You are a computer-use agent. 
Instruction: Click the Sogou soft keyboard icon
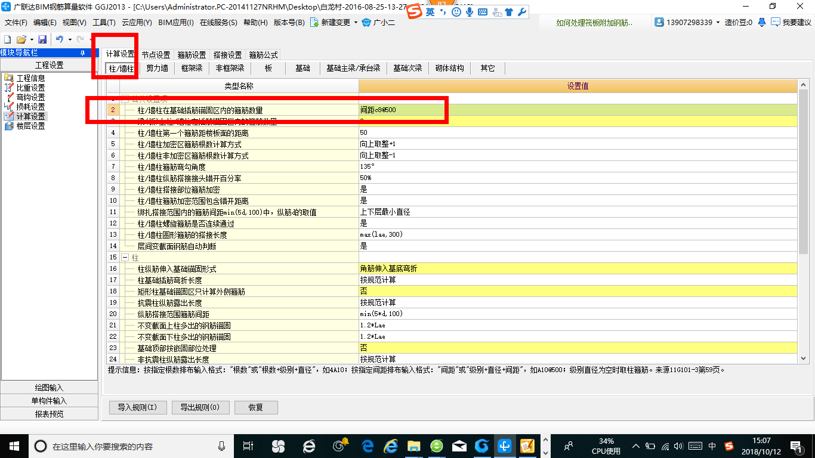click(x=483, y=12)
